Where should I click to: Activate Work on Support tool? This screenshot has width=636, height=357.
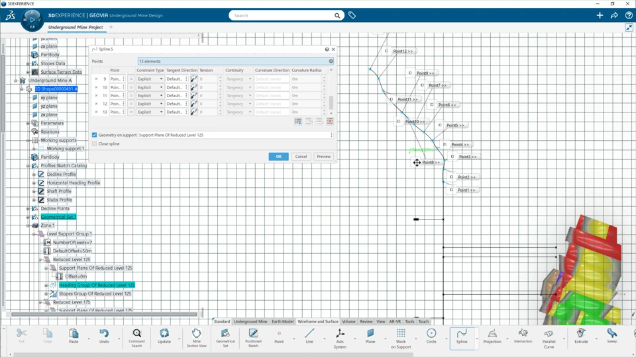(401, 338)
